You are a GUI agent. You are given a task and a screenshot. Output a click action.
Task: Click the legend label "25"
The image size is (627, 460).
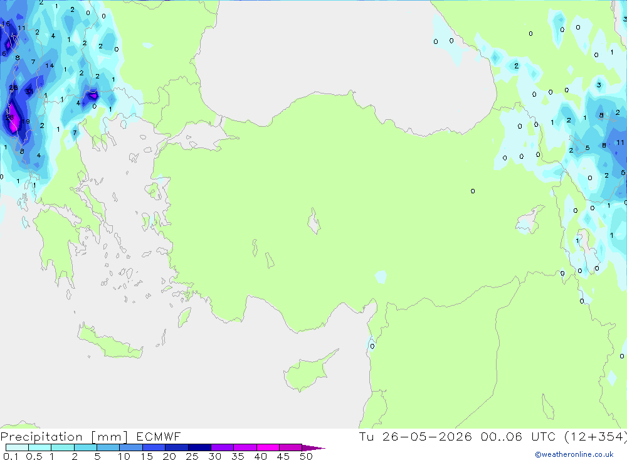coord(192,456)
